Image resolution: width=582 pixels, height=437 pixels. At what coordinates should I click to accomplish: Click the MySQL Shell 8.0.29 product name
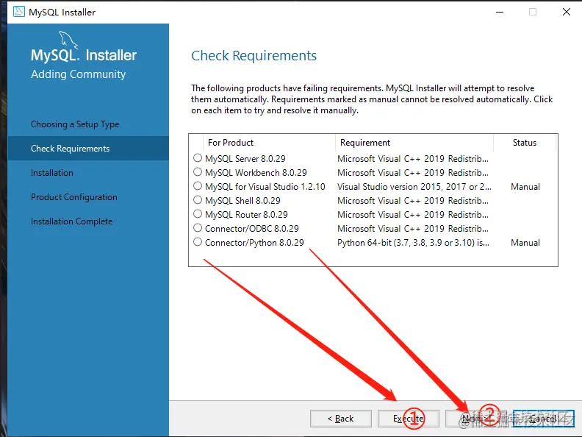pos(242,201)
